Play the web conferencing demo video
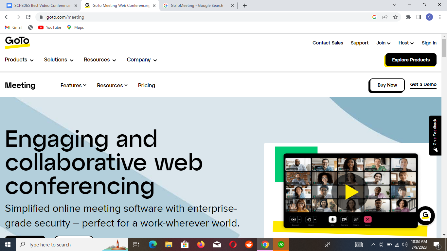447x251 pixels. pos(351,192)
